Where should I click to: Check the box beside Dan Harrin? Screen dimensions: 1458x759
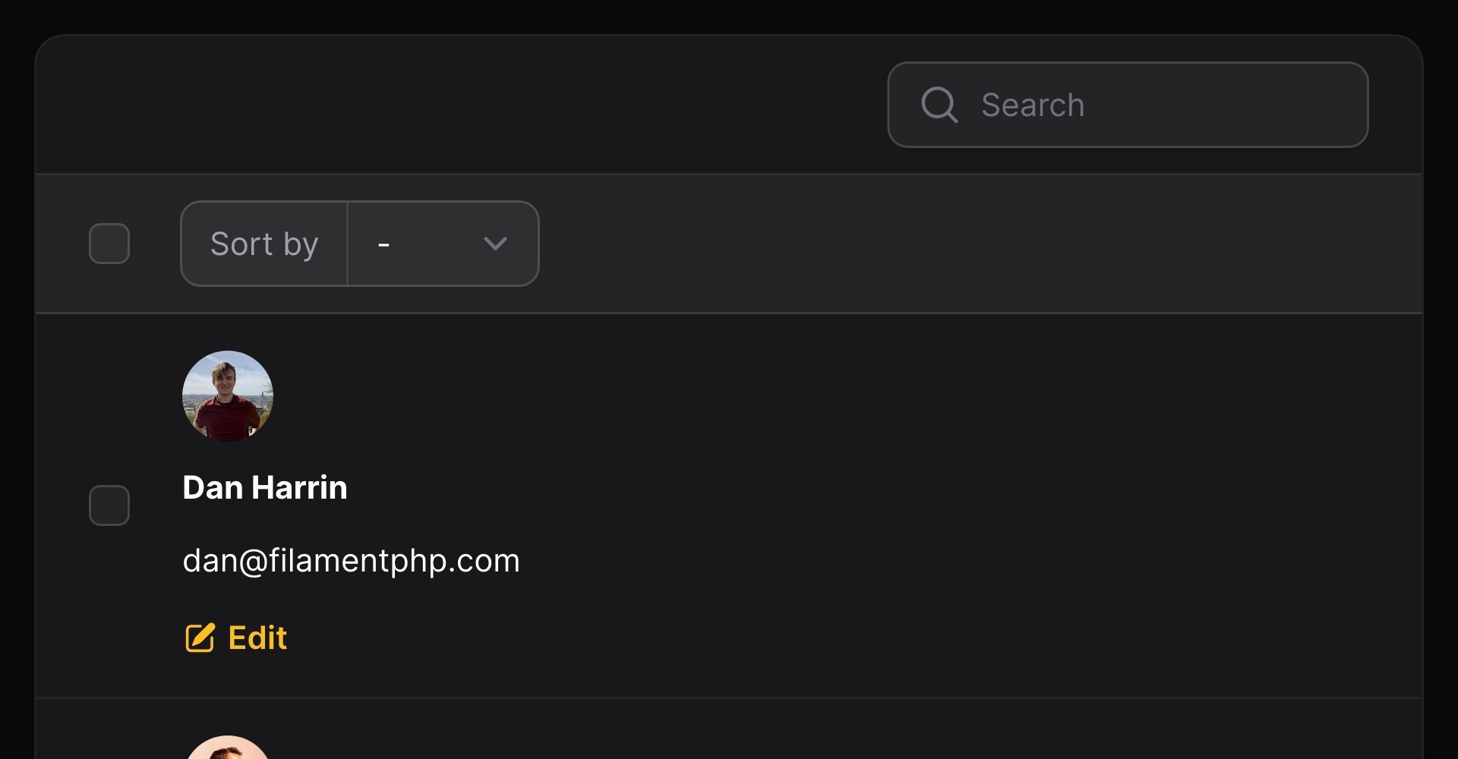pyautogui.click(x=109, y=505)
